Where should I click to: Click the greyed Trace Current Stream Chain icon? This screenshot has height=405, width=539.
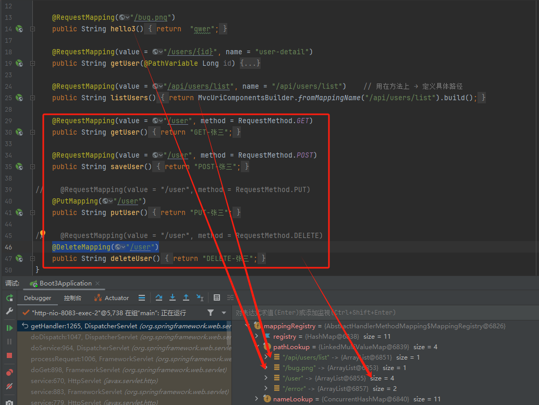(230, 297)
